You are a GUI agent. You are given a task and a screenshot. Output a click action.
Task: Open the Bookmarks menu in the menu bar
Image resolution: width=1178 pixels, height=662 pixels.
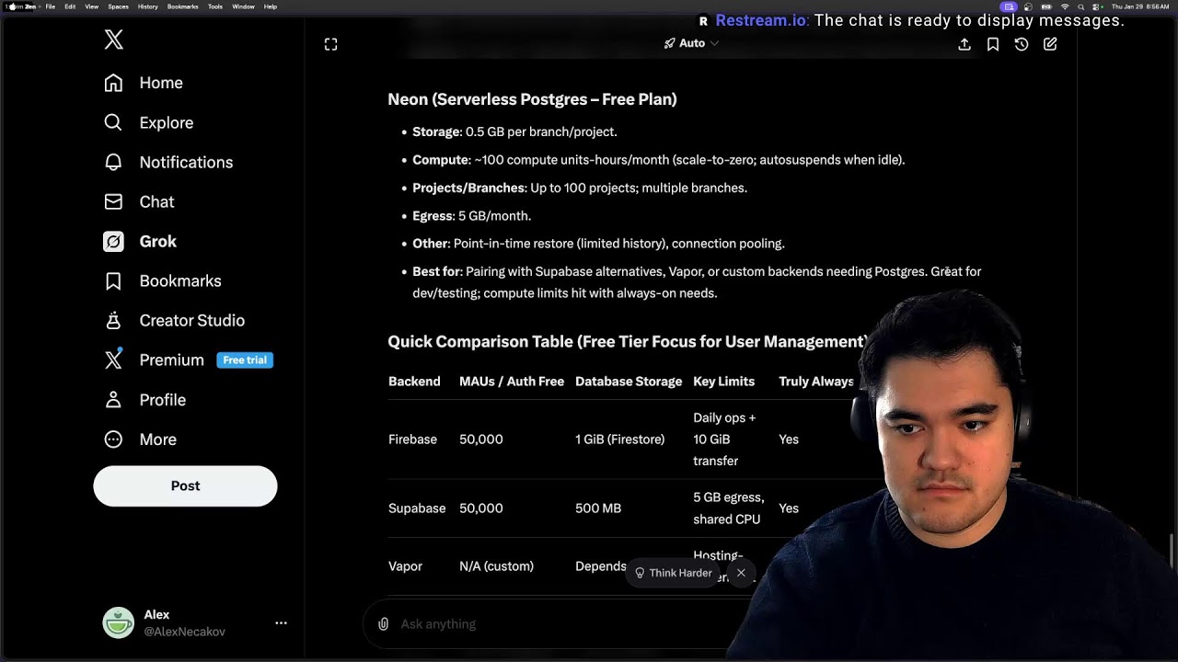pos(182,6)
